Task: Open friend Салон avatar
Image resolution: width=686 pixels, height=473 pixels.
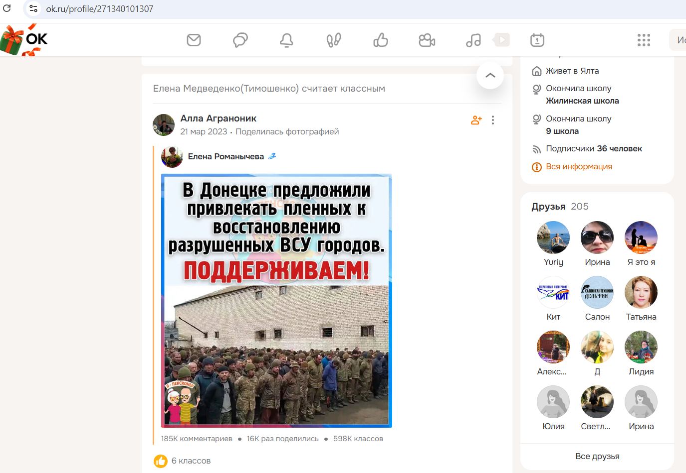Action: point(597,292)
